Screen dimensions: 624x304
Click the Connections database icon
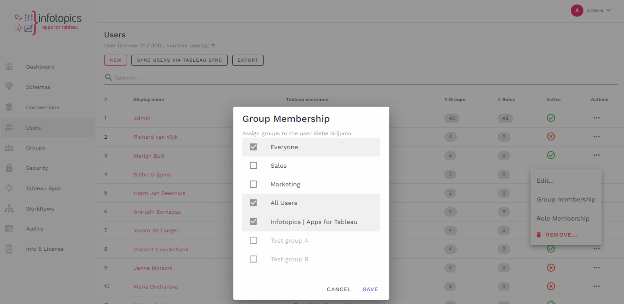(9, 107)
